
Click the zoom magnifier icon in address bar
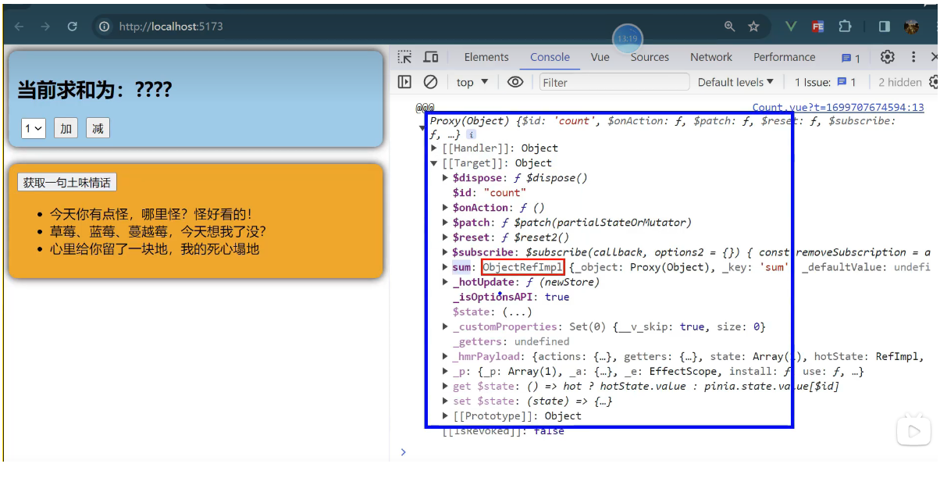click(x=729, y=27)
